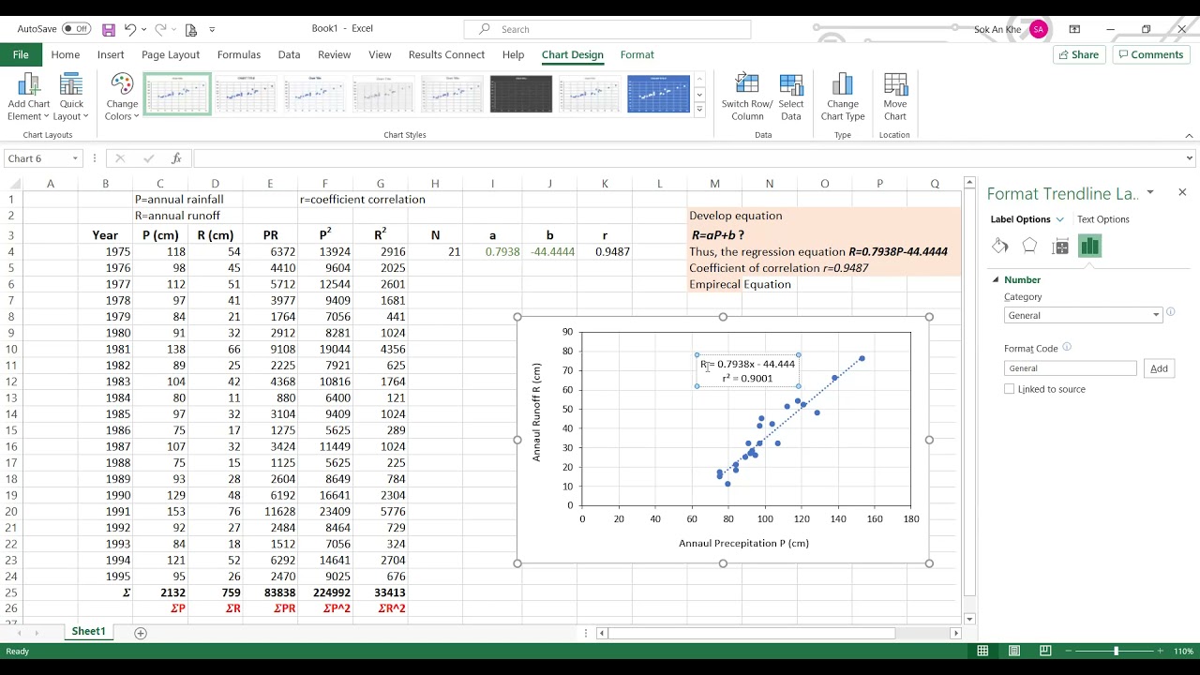Select the Year header cell

(x=105, y=235)
